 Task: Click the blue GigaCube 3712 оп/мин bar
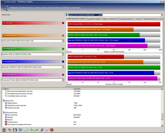tap(106, 40)
